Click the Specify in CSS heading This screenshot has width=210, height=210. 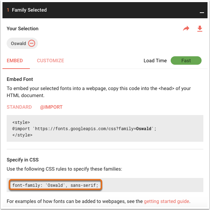22,160
